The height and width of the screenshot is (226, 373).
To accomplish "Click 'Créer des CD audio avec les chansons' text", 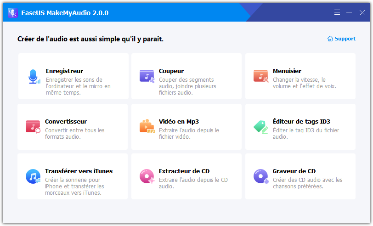I will [308, 183].
